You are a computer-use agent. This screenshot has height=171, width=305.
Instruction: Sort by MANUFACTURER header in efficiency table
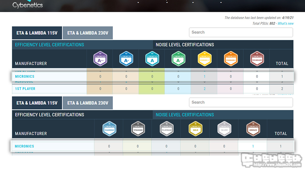[31, 133]
